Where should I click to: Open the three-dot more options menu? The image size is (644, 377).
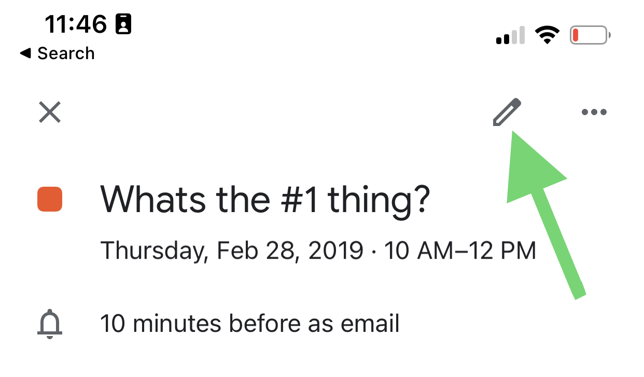[x=594, y=112]
